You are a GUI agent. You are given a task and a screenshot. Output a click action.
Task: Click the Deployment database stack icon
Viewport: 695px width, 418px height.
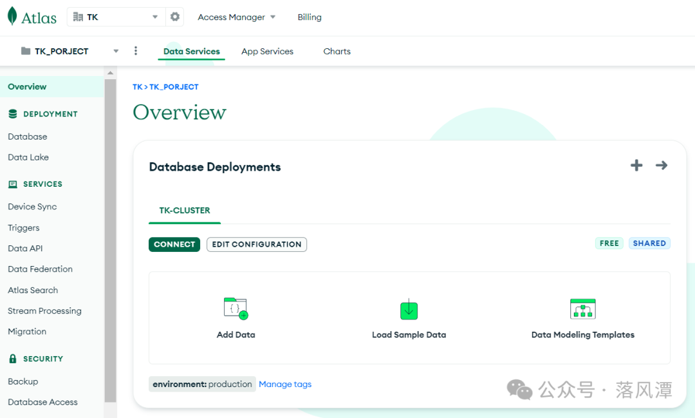click(13, 114)
